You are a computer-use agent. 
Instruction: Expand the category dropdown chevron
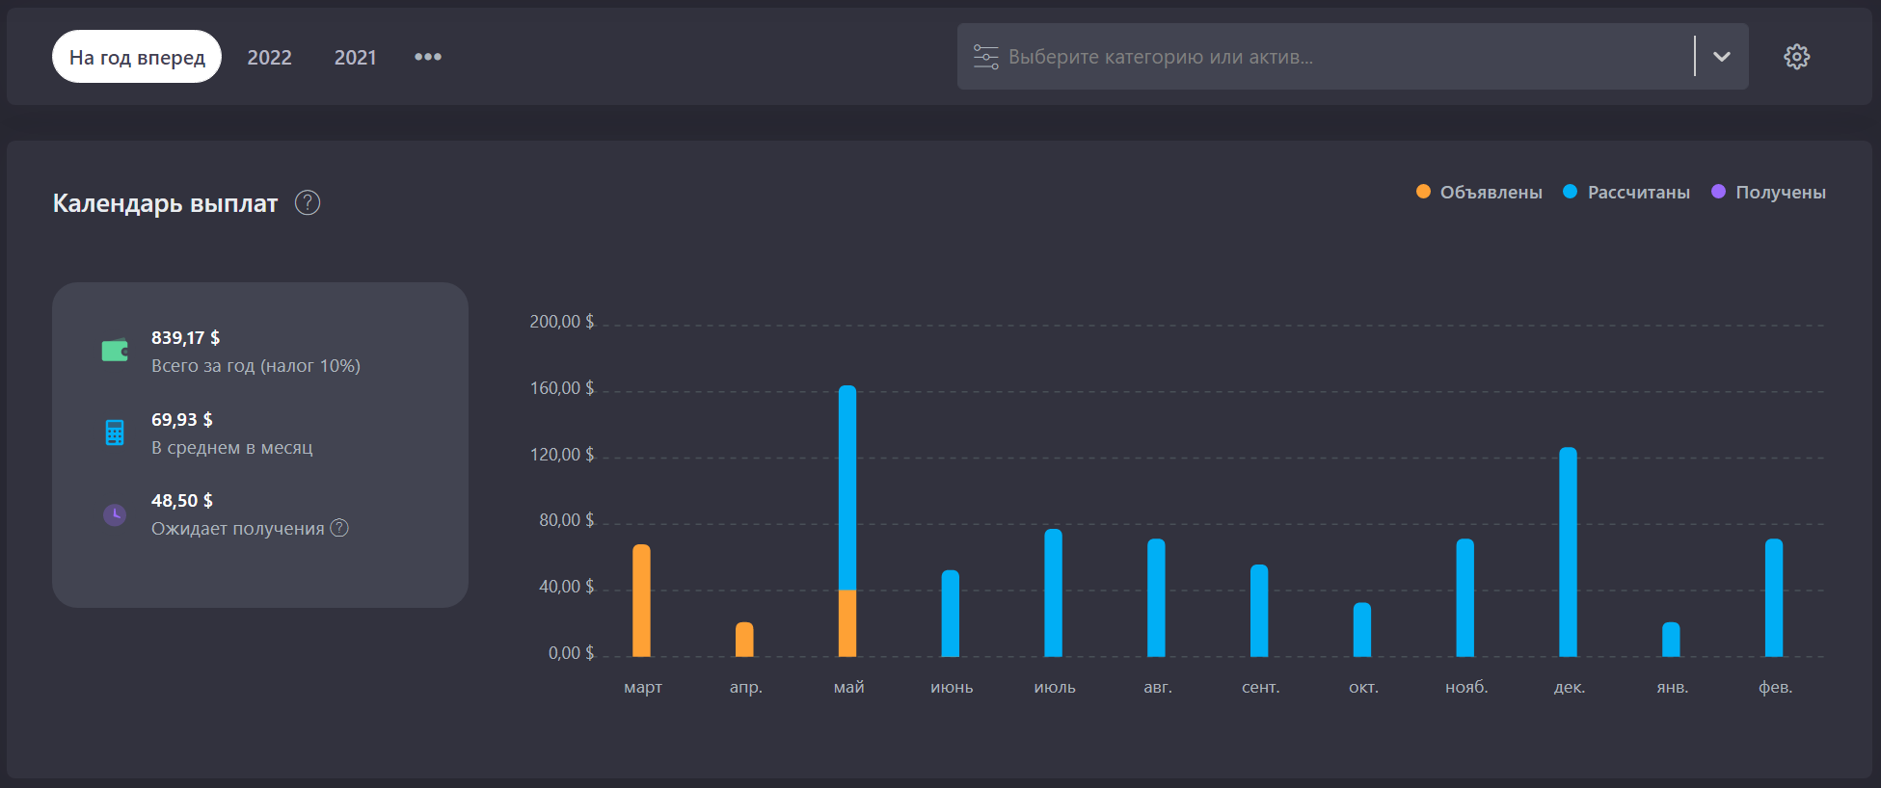point(1721,57)
